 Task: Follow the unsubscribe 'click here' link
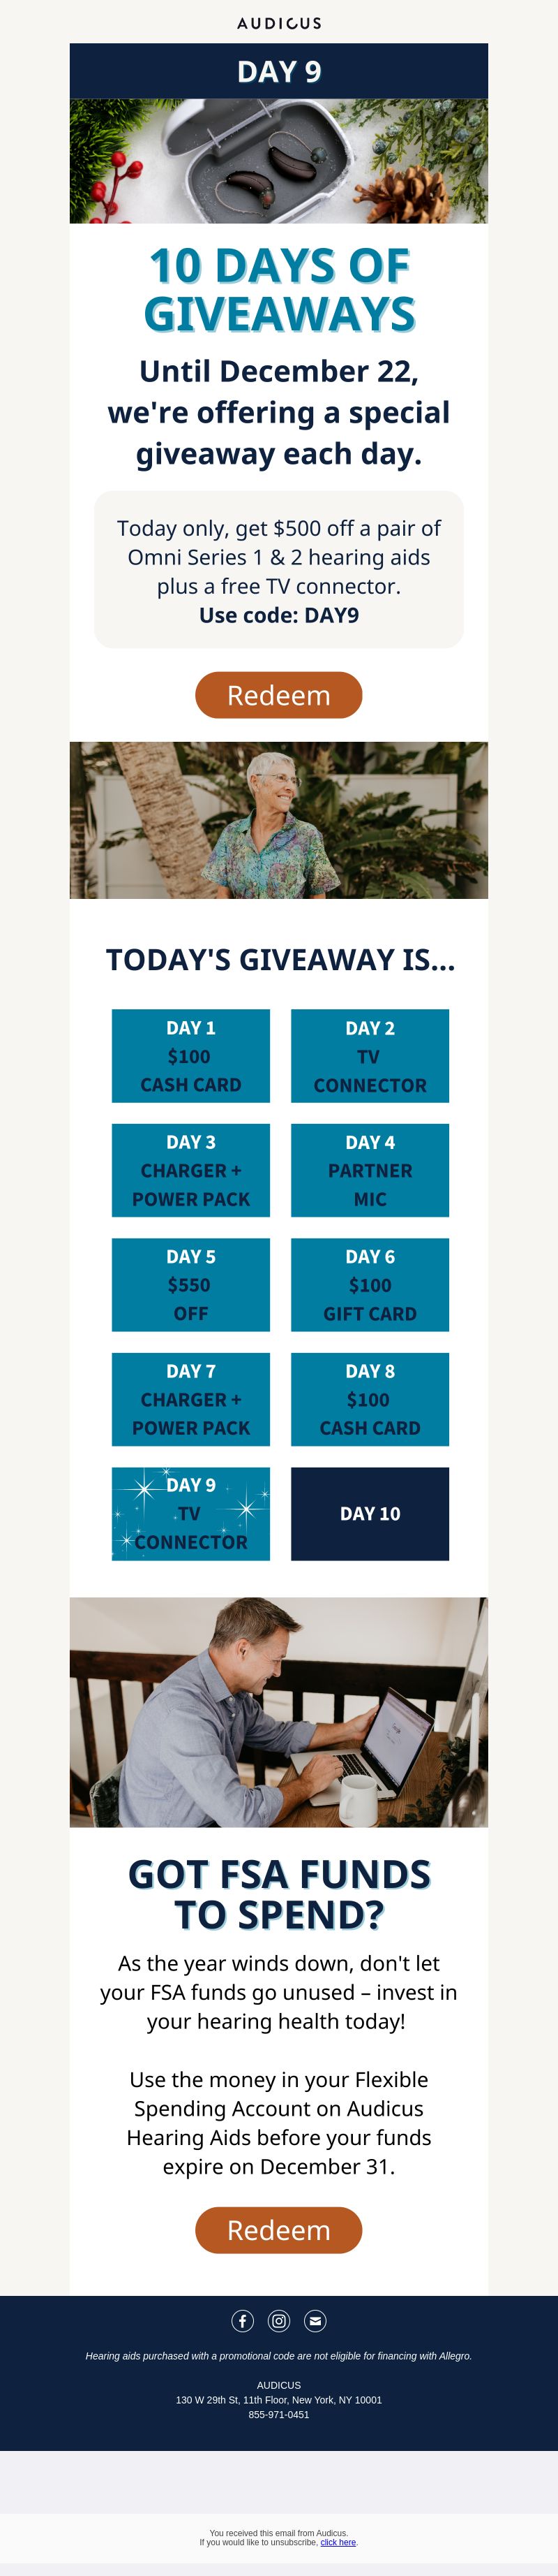point(338,2542)
